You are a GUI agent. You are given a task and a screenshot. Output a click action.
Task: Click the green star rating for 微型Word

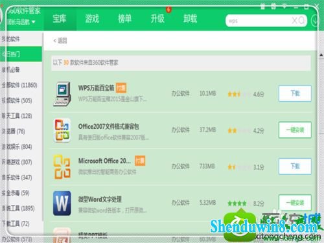237,203
